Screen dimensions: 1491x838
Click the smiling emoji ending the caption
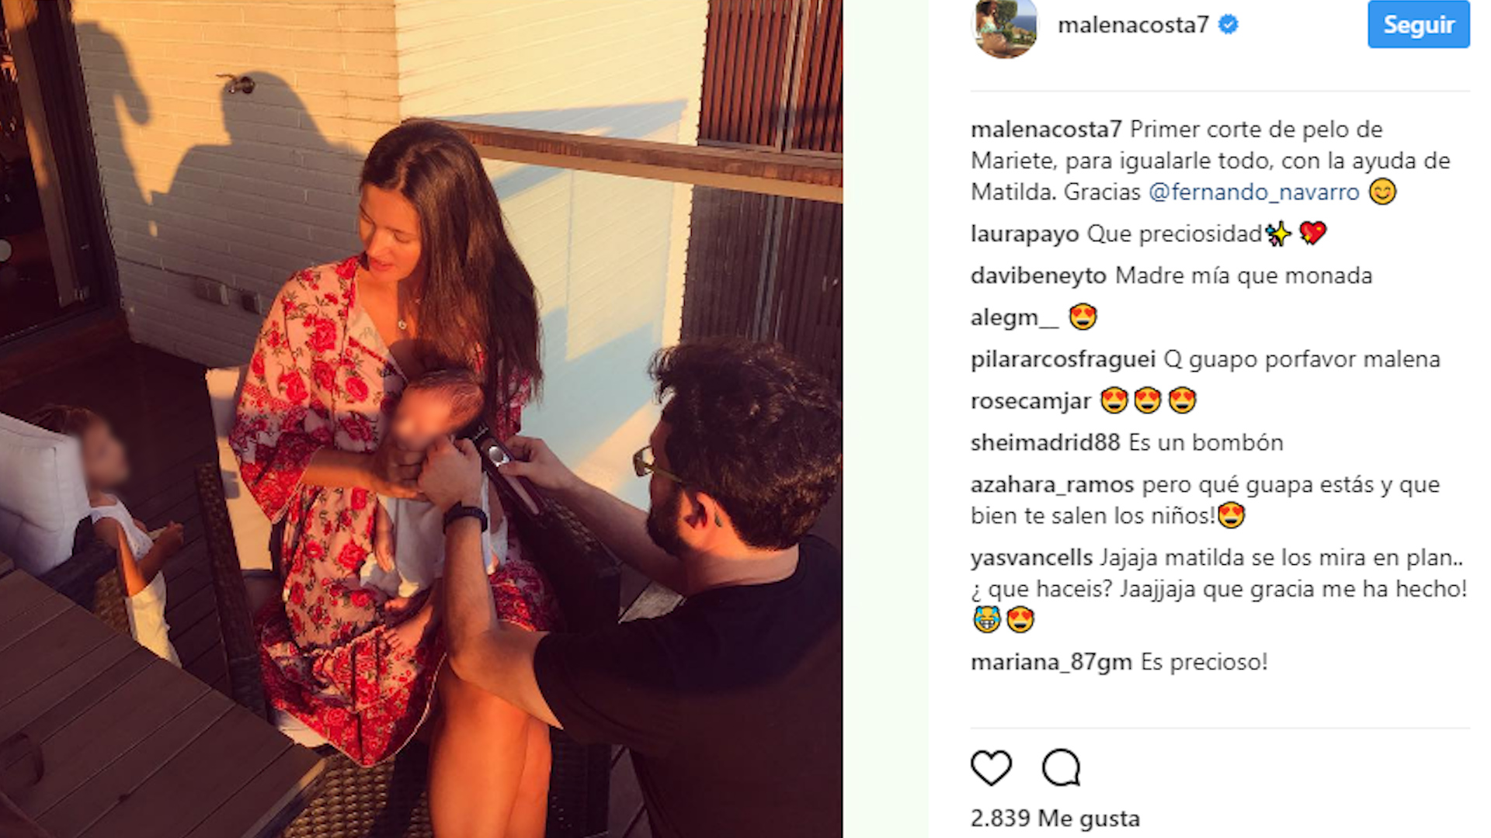point(1382,192)
